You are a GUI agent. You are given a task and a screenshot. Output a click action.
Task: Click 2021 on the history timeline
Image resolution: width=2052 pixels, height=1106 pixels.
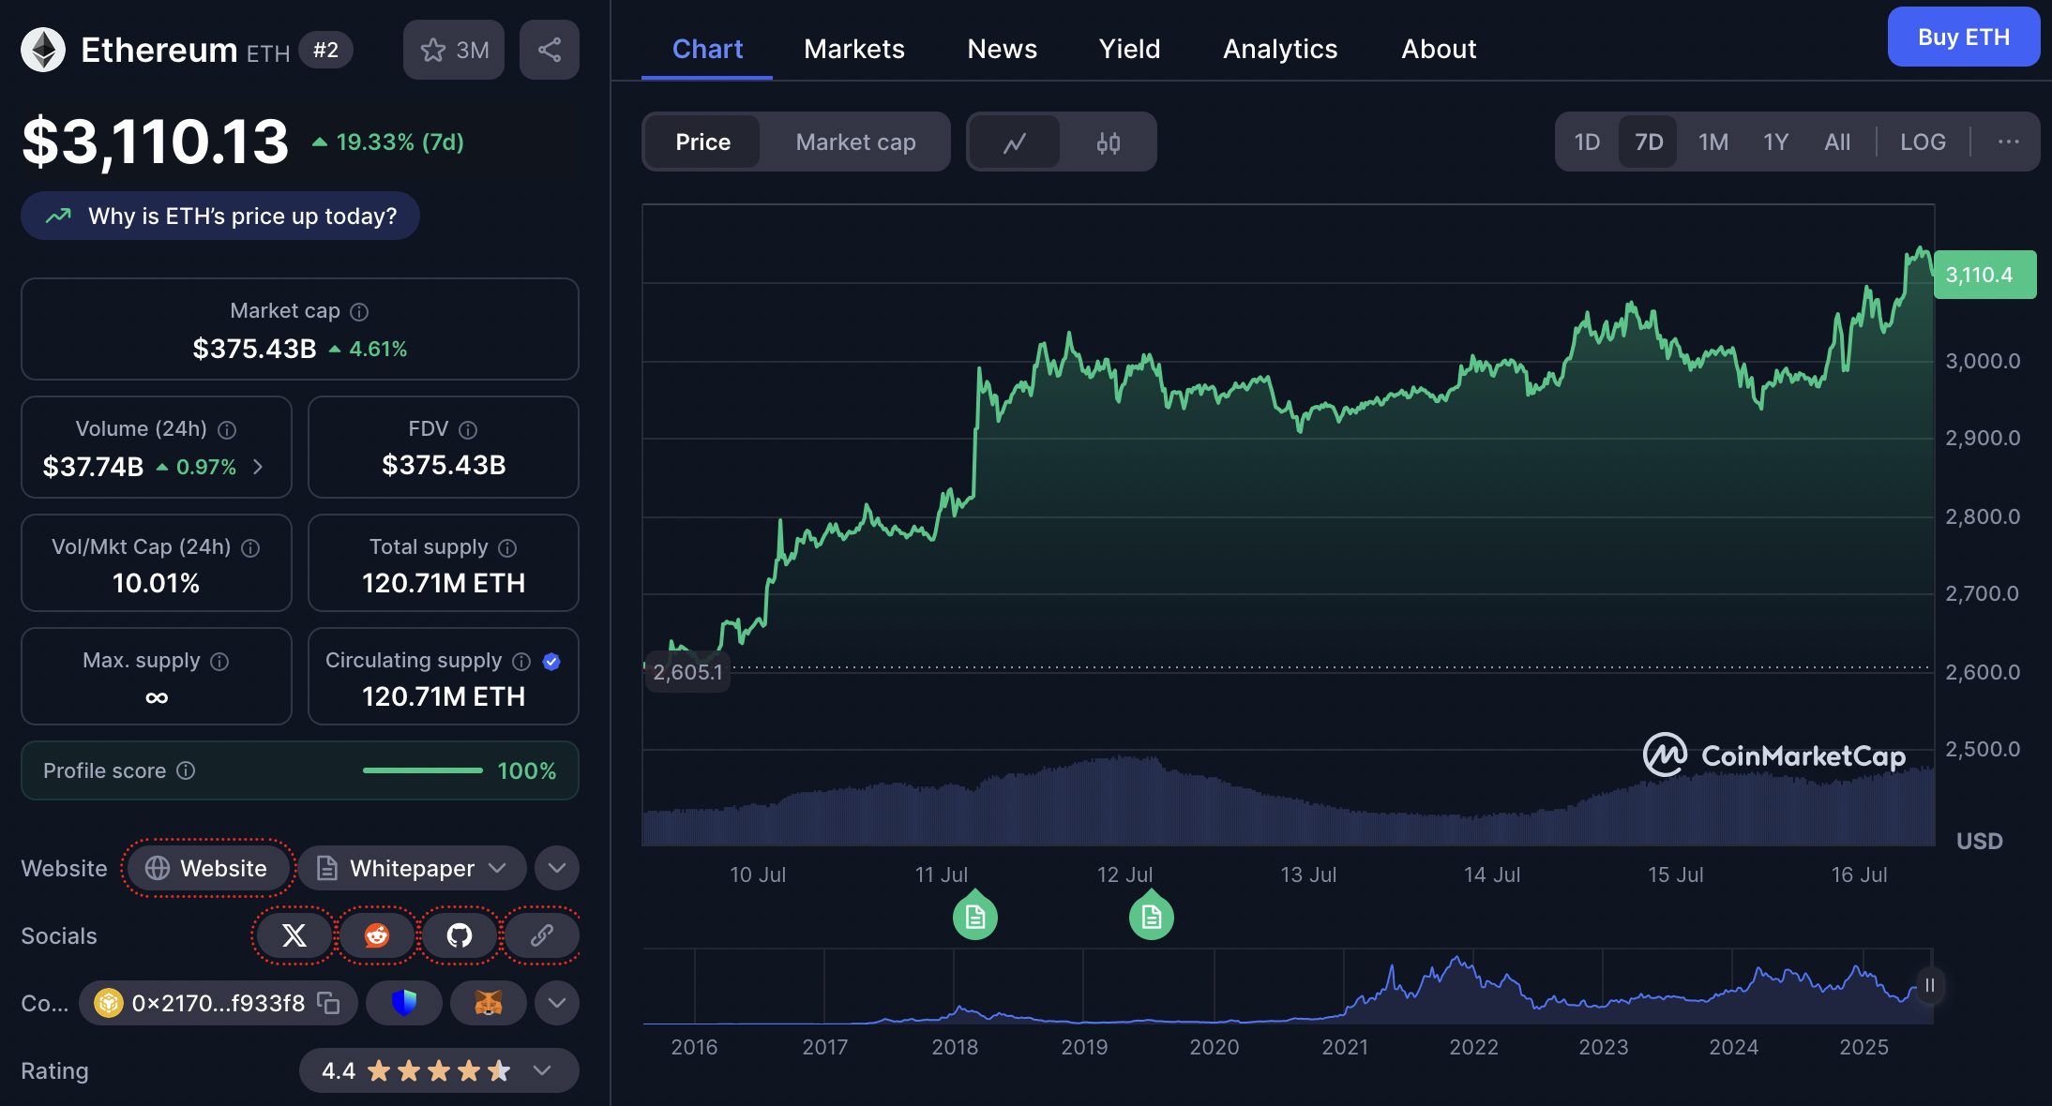click(1345, 1047)
